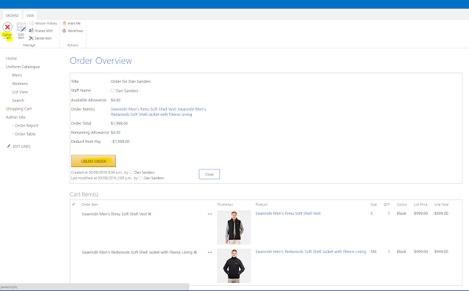Toggle presence box beside Staff Name Dan Sanders

tap(112, 91)
